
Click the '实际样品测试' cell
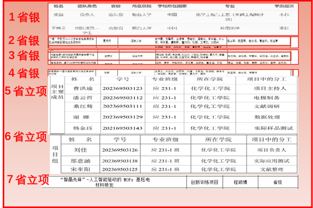pos(273,128)
